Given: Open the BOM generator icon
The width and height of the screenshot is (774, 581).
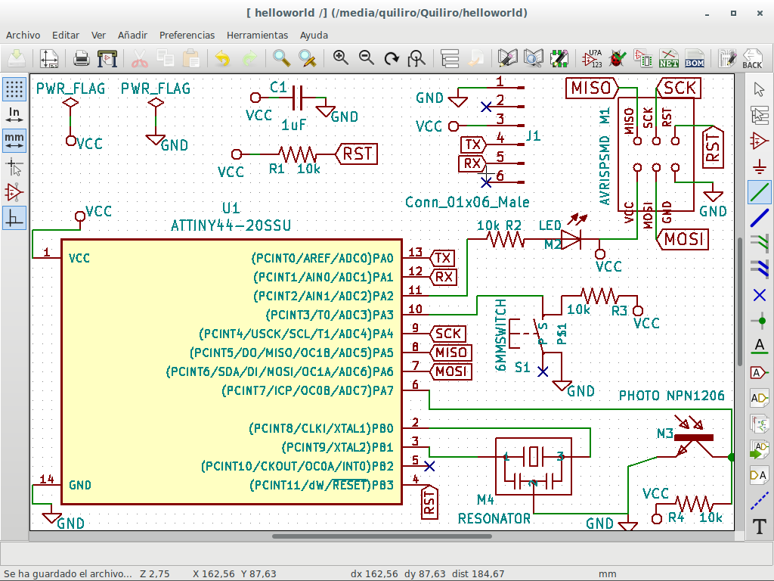Looking at the screenshot, I should pos(694,57).
